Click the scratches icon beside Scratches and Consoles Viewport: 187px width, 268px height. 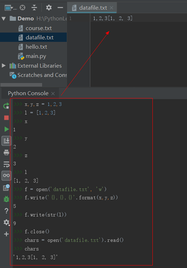[13, 75]
